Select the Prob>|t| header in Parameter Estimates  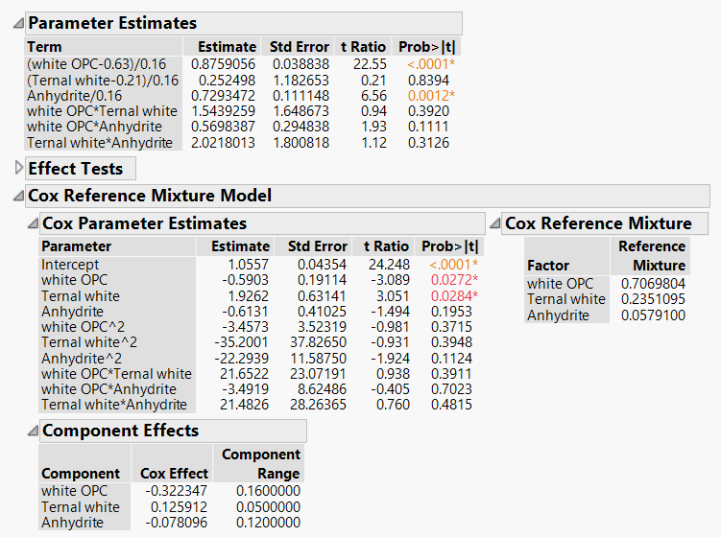(x=426, y=47)
